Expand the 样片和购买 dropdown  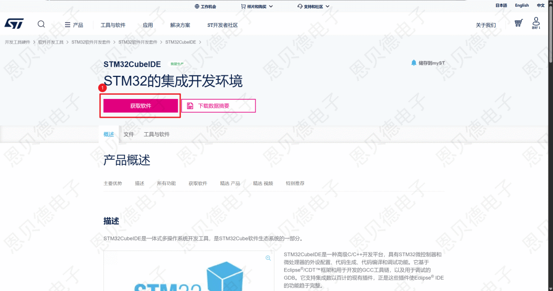(x=257, y=6)
